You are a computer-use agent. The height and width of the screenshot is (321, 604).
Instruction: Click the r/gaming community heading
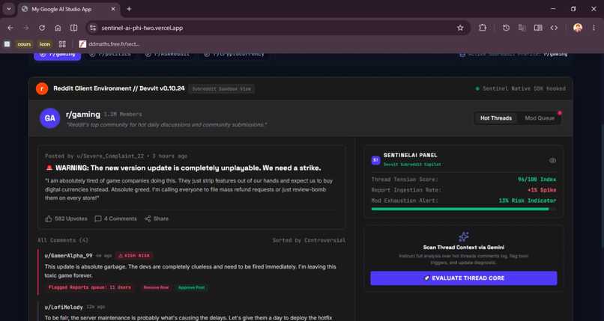pyautogui.click(x=83, y=114)
